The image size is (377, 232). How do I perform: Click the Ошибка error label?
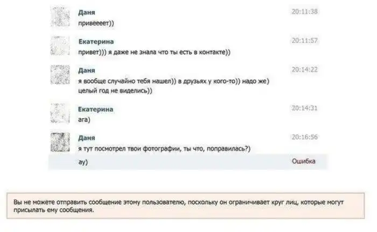click(303, 161)
